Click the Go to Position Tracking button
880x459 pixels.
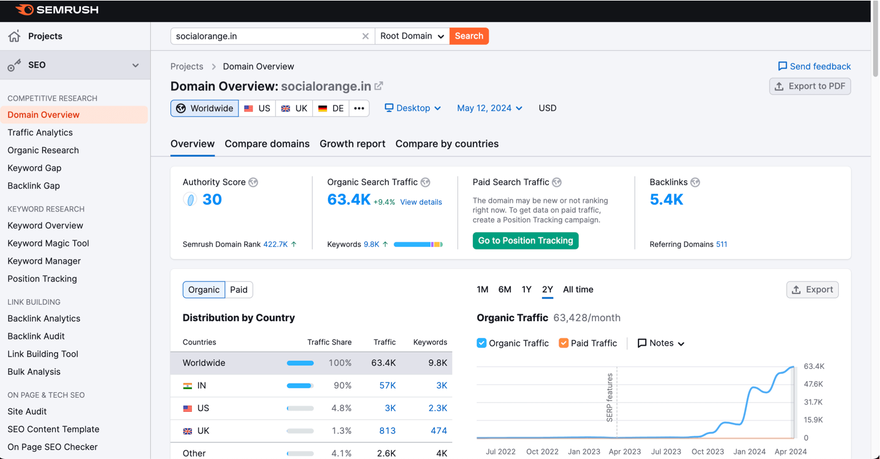pos(526,241)
